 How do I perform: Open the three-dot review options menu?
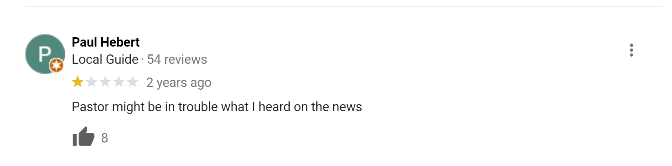point(631,50)
